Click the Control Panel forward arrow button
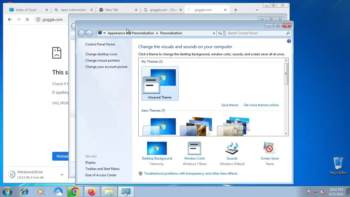This screenshot has width=350, height=197. click(89, 33)
